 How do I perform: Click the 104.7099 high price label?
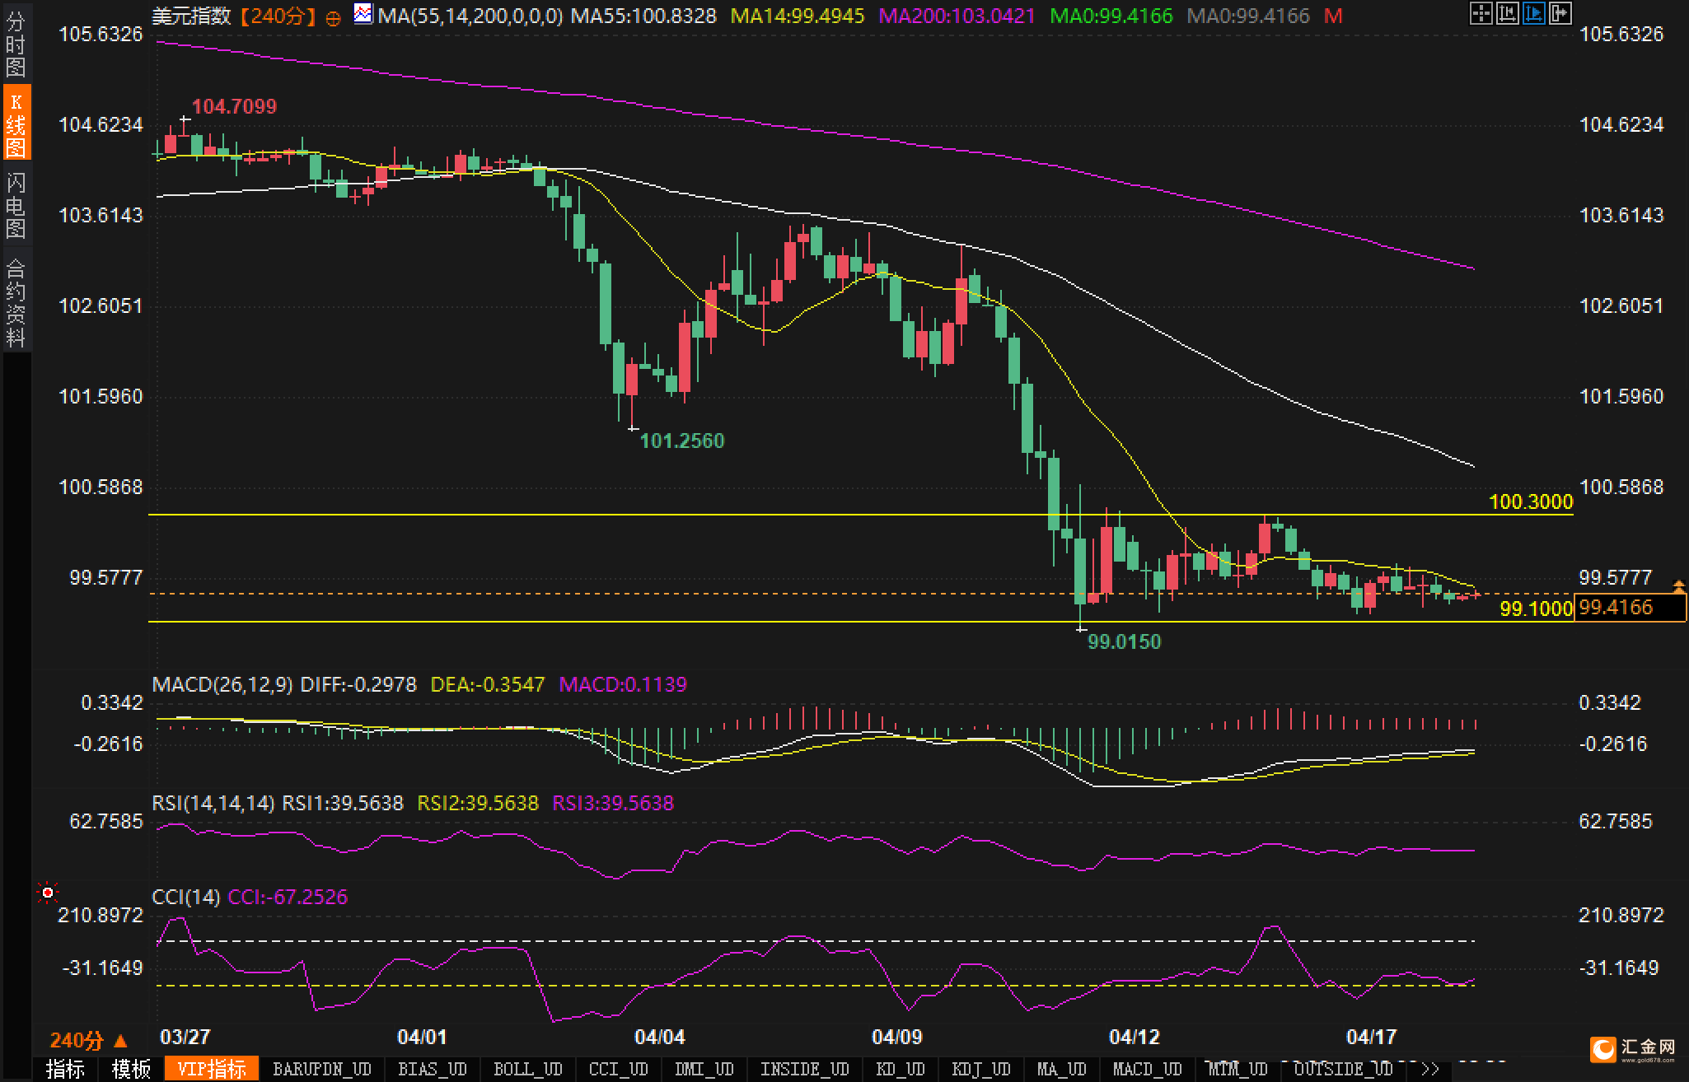234,106
